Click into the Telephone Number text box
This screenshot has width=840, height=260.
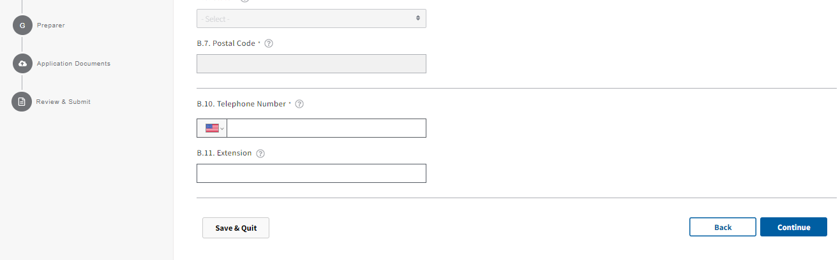pyautogui.click(x=326, y=128)
